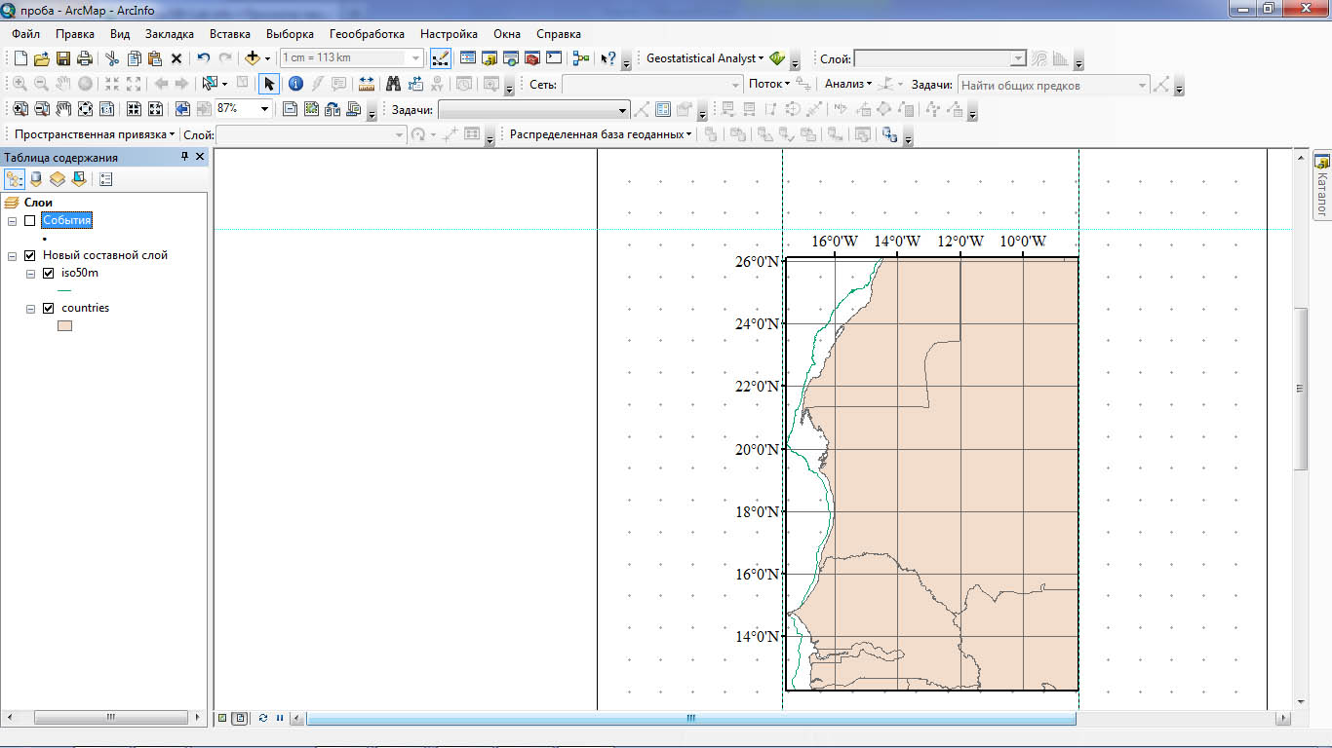Open the Editor toolbar icon
This screenshot has width=1332, height=748.
[x=440, y=58]
